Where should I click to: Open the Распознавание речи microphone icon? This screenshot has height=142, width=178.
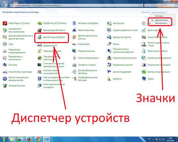point(74,58)
